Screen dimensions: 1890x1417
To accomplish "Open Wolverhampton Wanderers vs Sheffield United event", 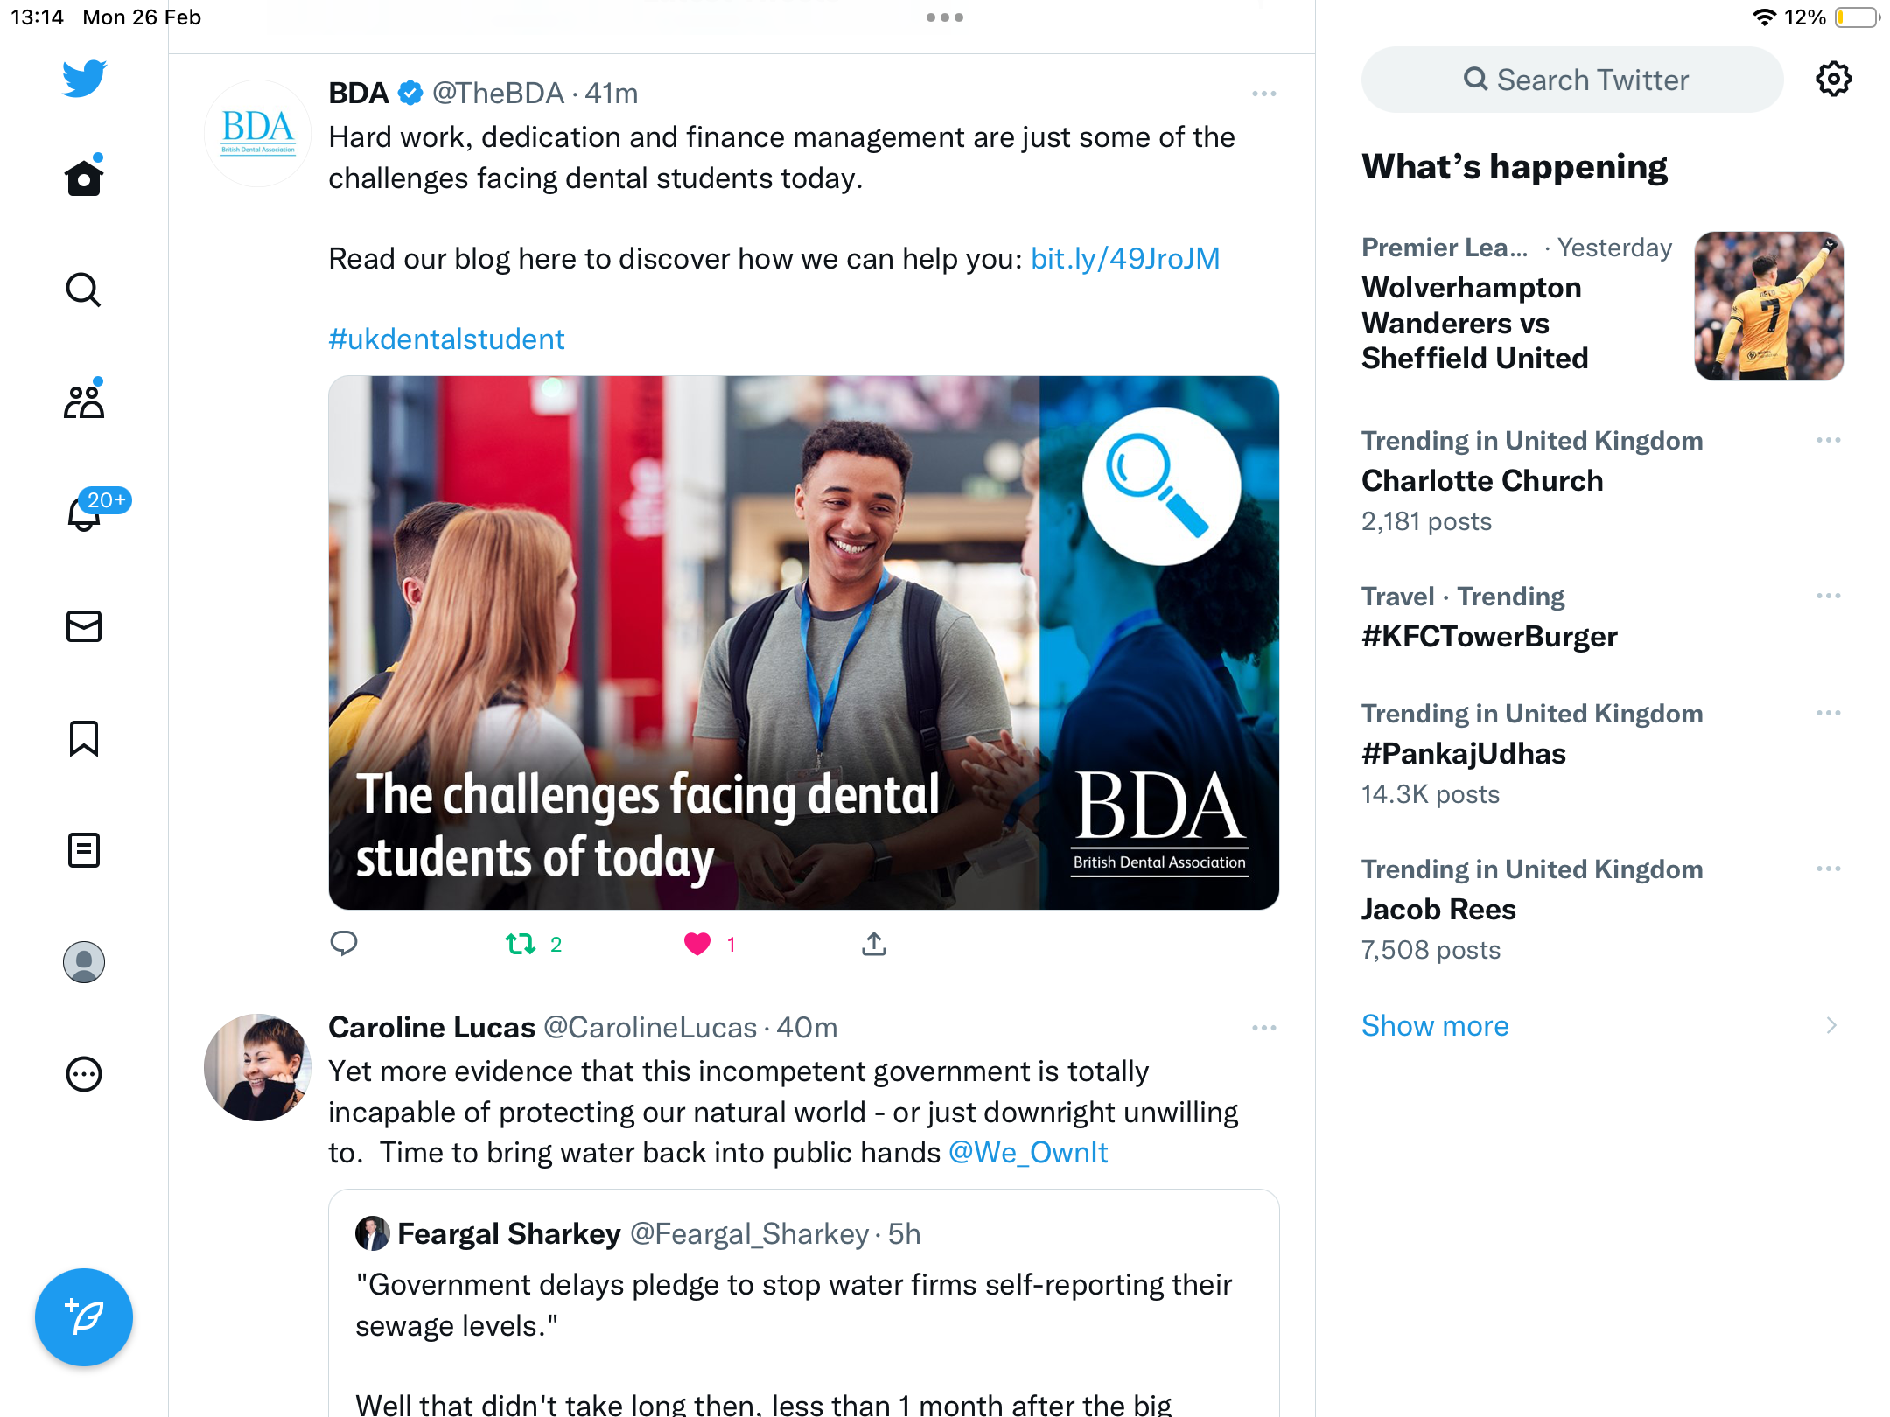I will click(x=1475, y=323).
